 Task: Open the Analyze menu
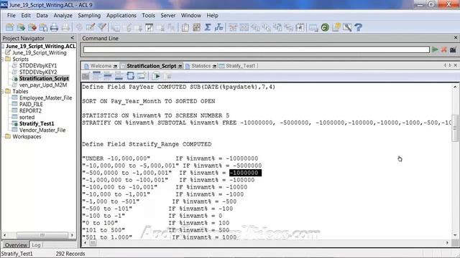pos(63,16)
